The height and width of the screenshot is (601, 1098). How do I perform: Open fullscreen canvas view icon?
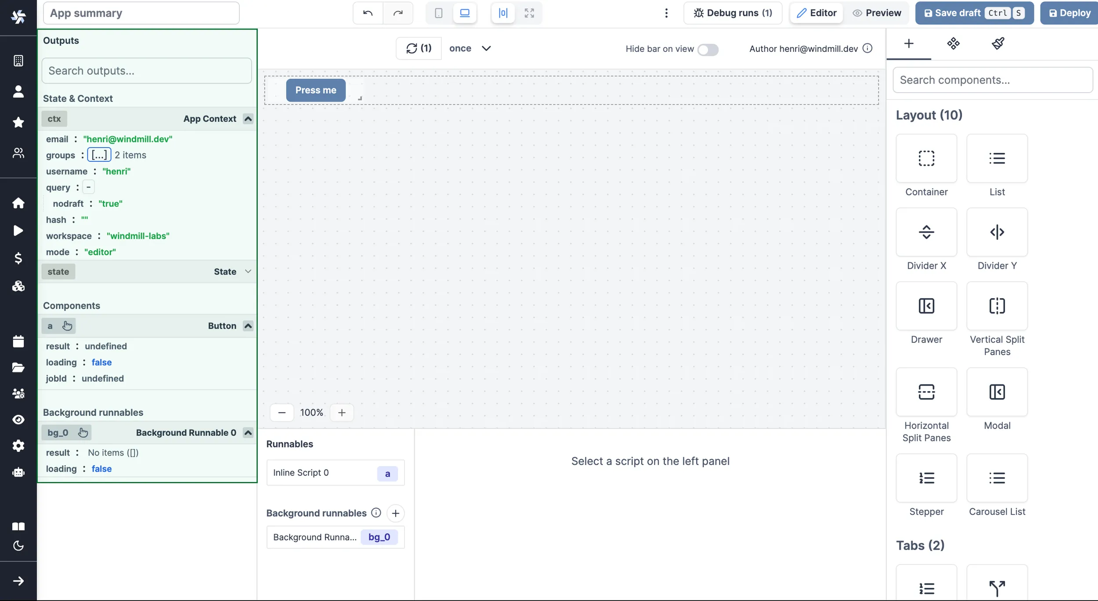point(529,13)
